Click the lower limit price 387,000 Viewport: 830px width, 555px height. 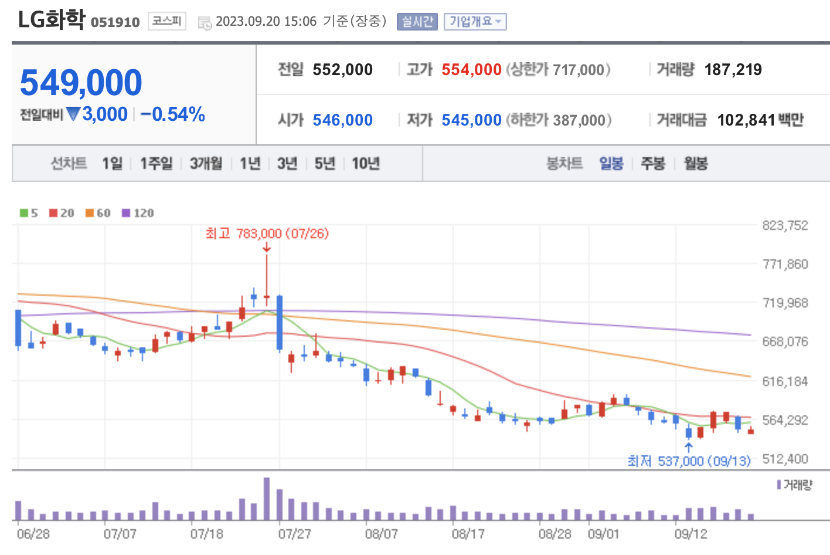[579, 120]
